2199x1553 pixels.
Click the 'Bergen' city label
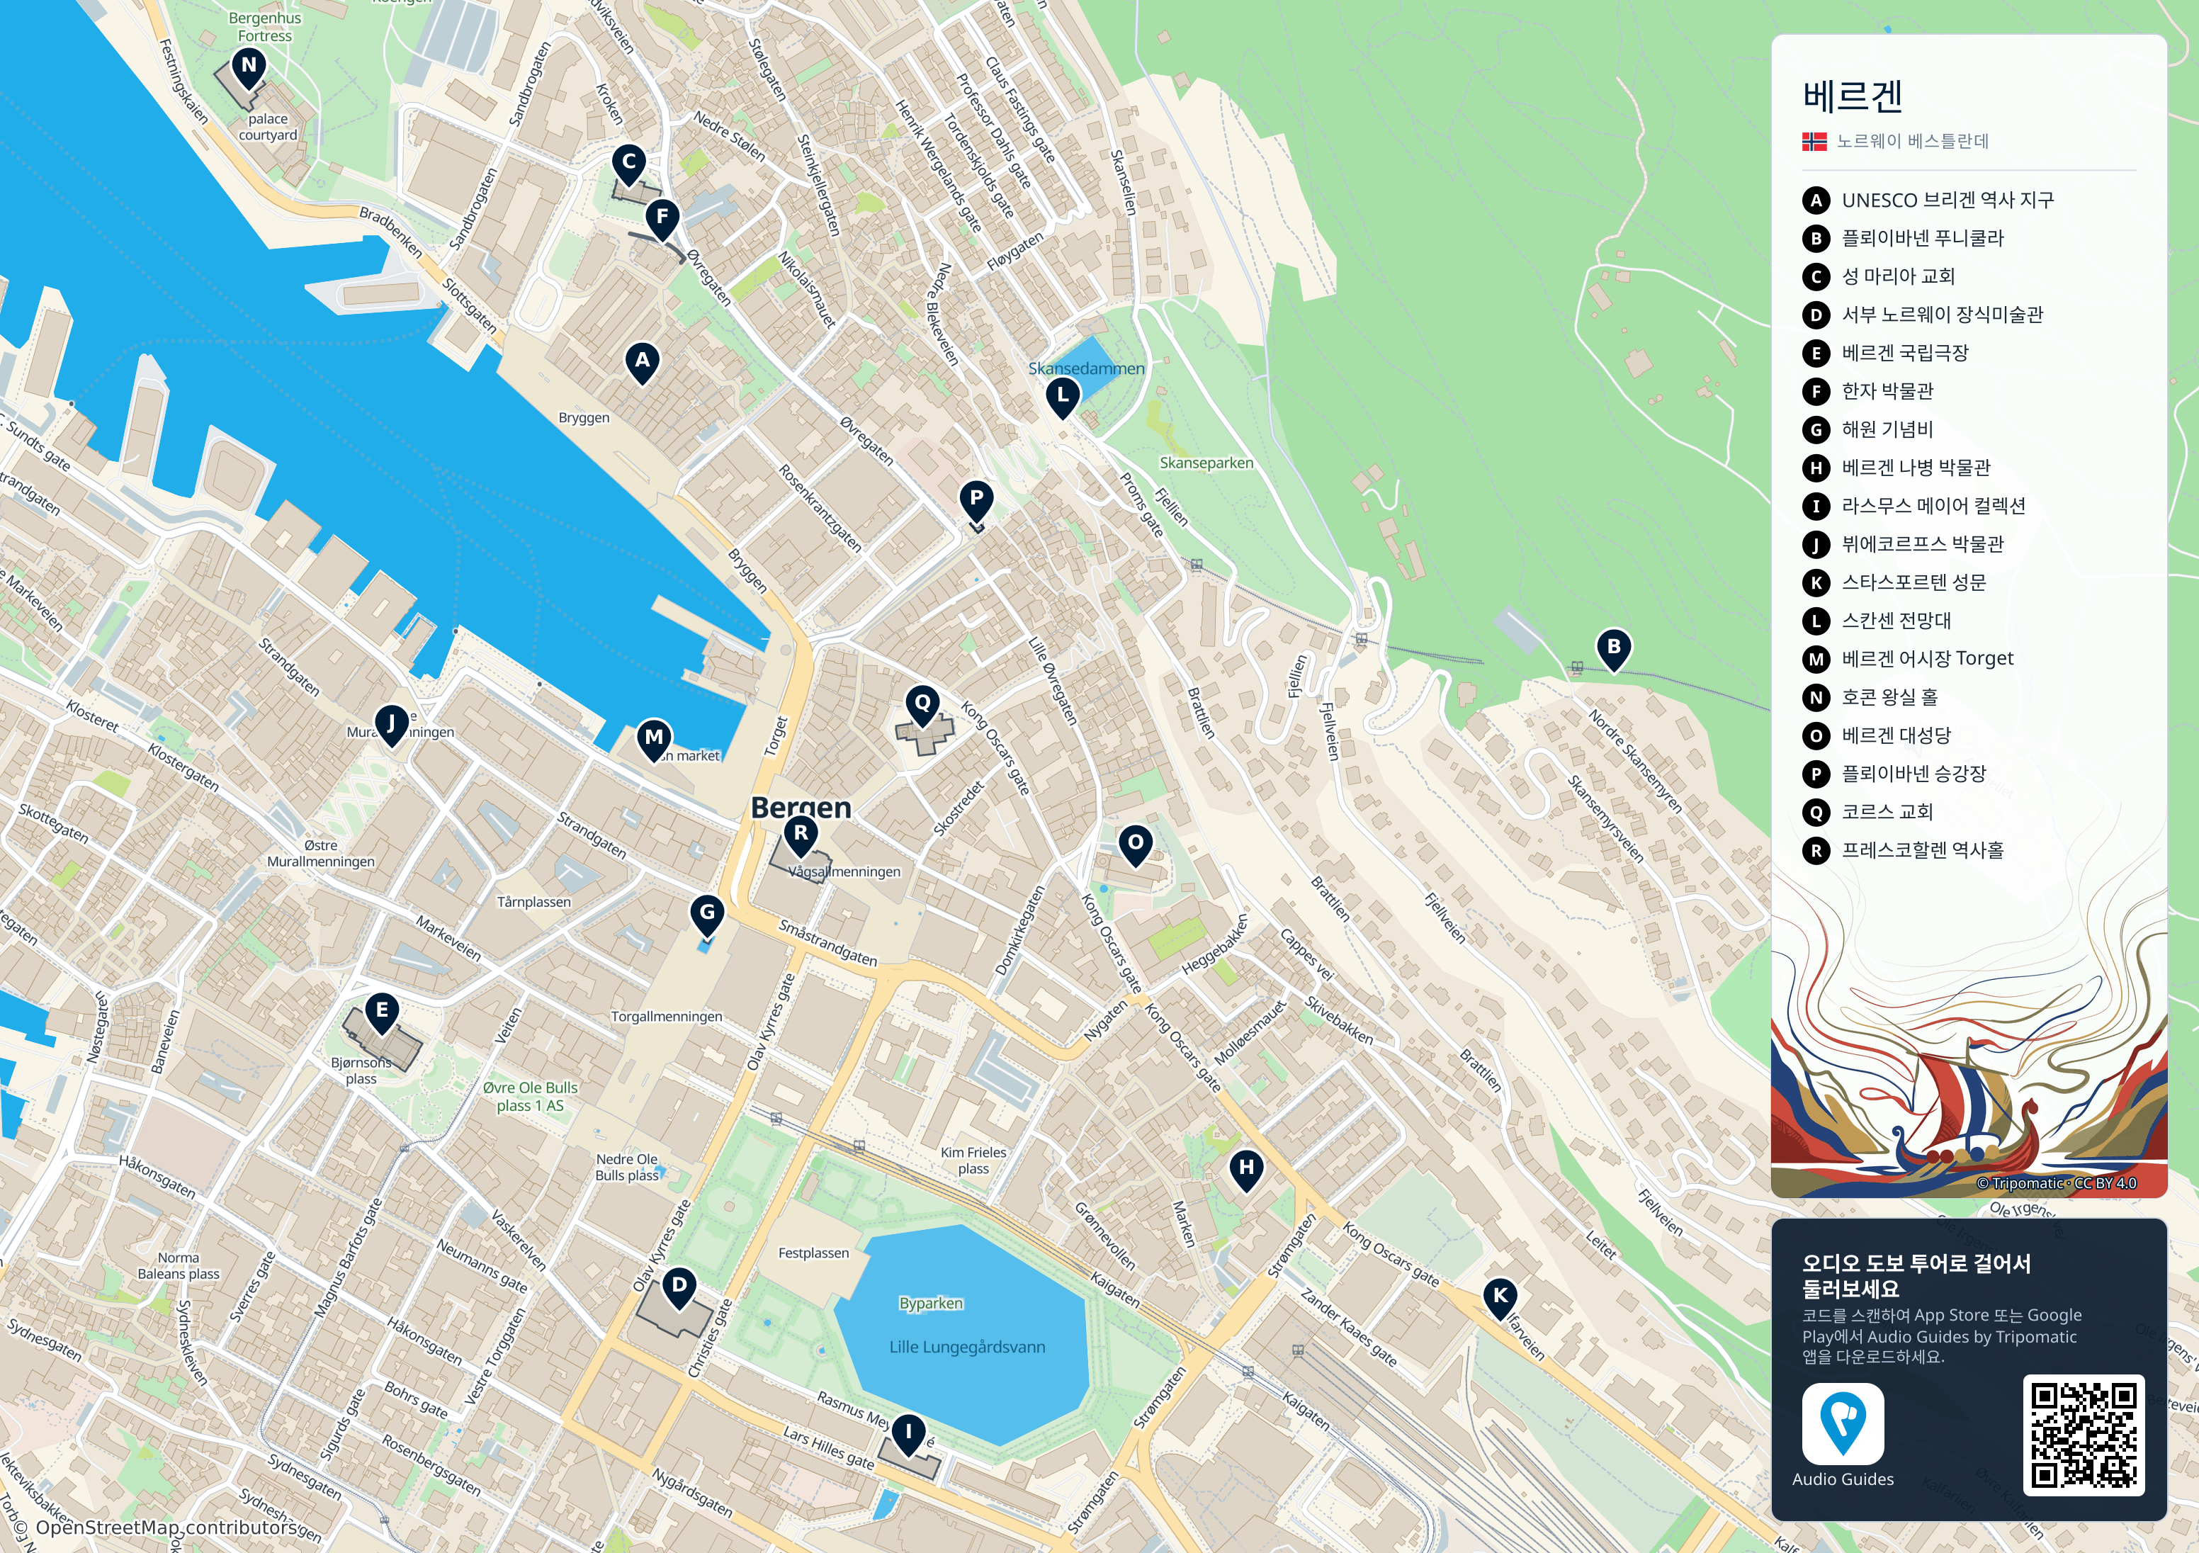[802, 808]
